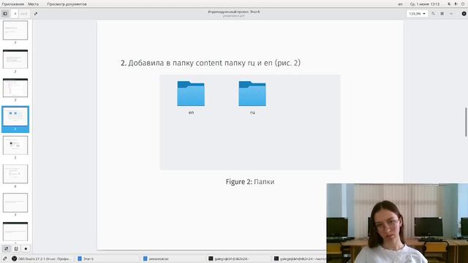This screenshot has height=263, width=468.
Task: Open the Места menu
Action: click(x=33, y=4)
